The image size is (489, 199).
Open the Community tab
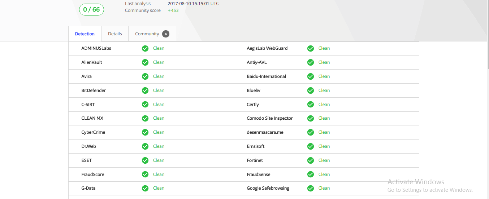click(152, 34)
